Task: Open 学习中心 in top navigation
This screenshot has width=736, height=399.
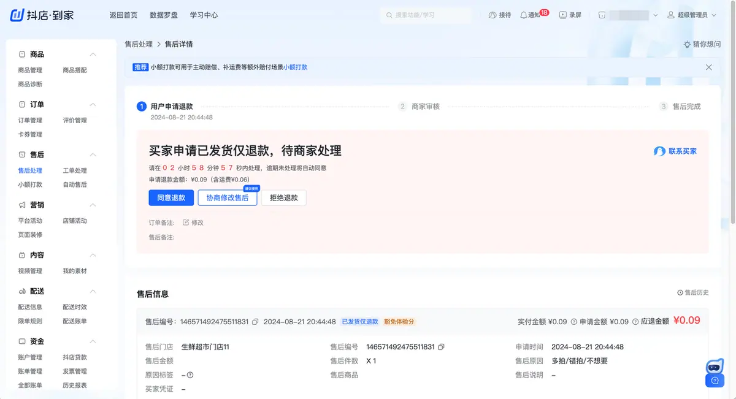Action: tap(204, 15)
